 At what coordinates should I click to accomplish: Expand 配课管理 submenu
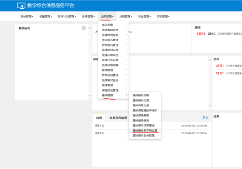click(114, 70)
